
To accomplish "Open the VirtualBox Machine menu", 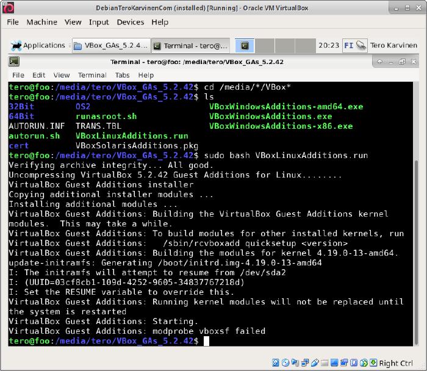I will click(41, 22).
